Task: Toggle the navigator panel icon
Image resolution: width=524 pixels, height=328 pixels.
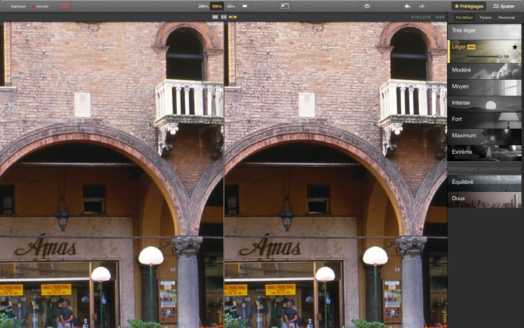Action: coord(285,6)
